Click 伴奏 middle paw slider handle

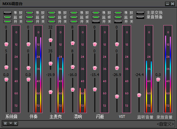[29, 68]
